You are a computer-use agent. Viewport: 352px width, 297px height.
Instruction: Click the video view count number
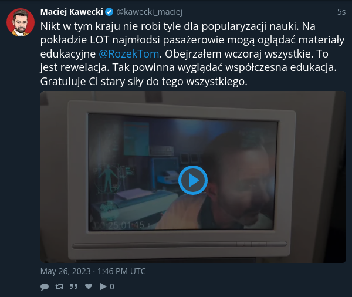[112, 286]
